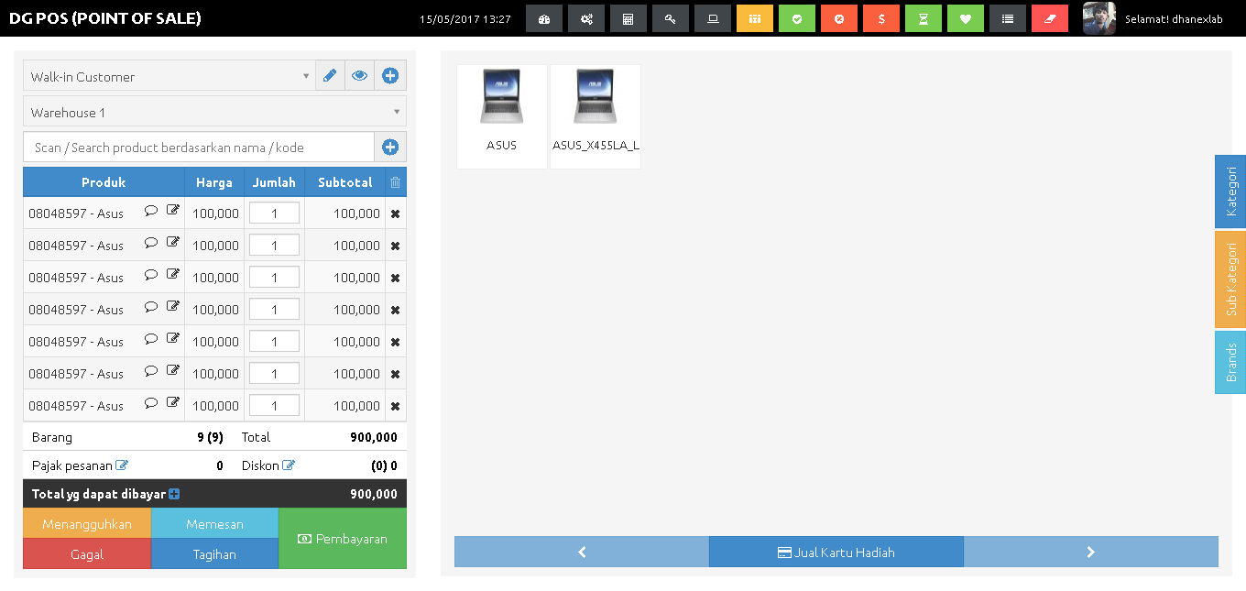Open the Sub Kategori side tab
The width and height of the screenshot is (1246, 591).
[x=1230, y=279]
